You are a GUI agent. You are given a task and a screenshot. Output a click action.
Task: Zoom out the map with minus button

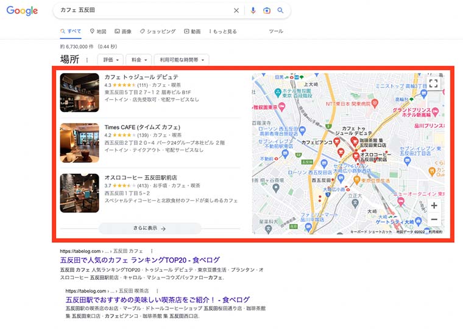pyautogui.click(x=434, y=220)
